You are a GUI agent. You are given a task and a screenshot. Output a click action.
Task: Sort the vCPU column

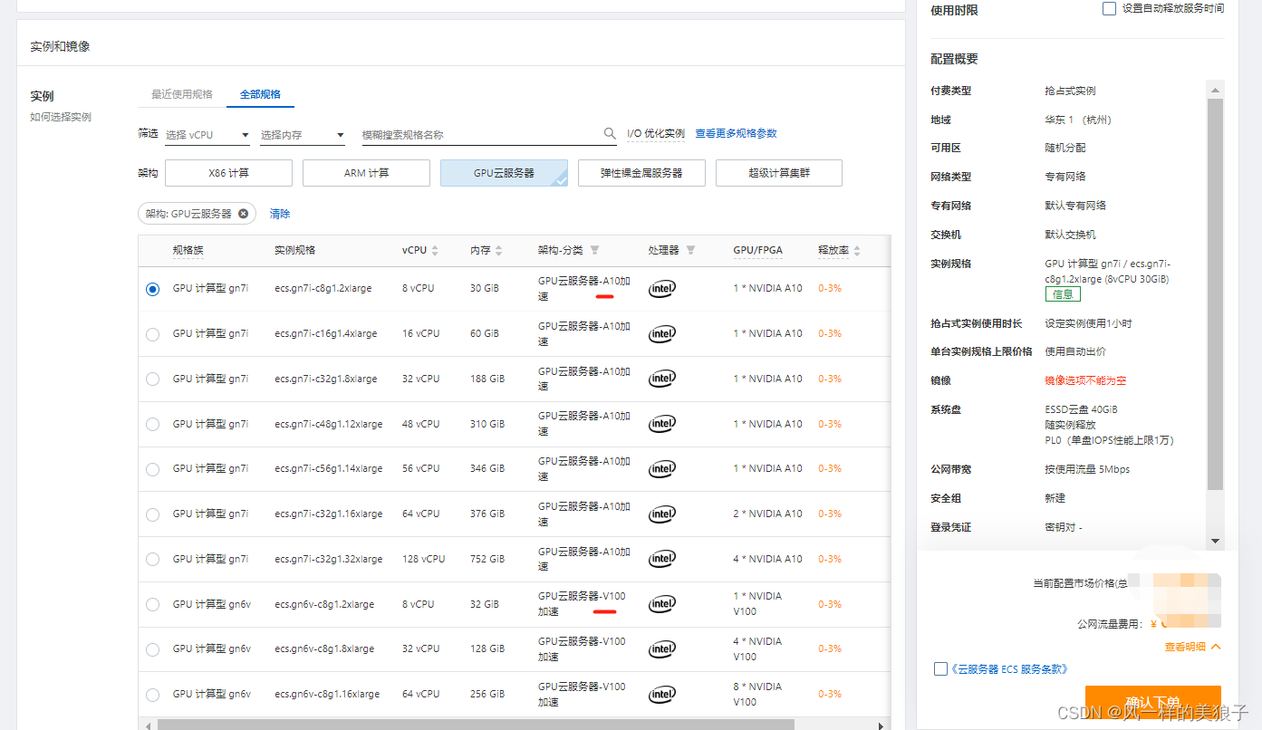tap(435, 251)
